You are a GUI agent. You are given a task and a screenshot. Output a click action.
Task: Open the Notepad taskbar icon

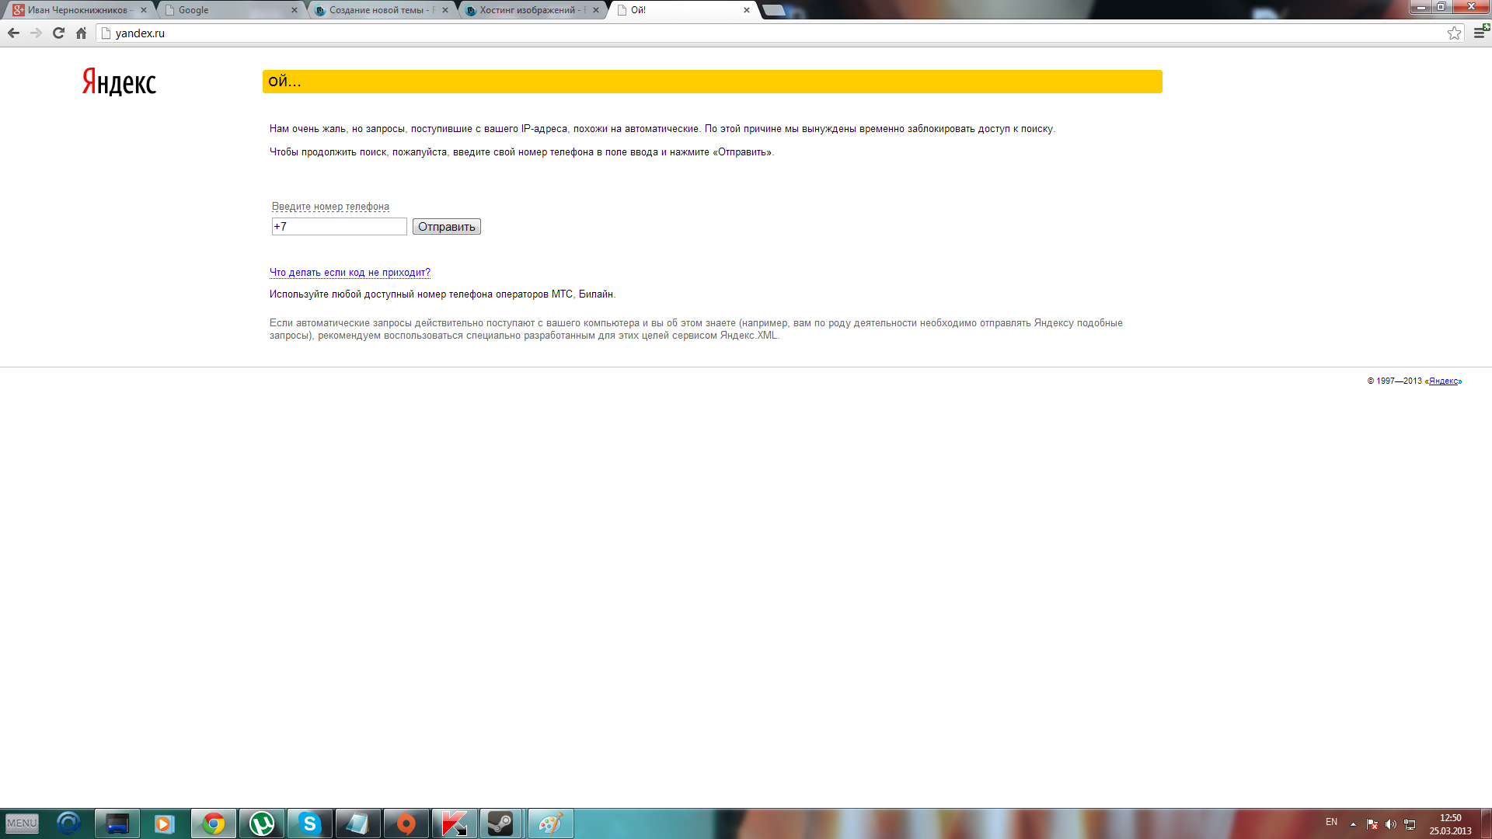tap(357, 823)
